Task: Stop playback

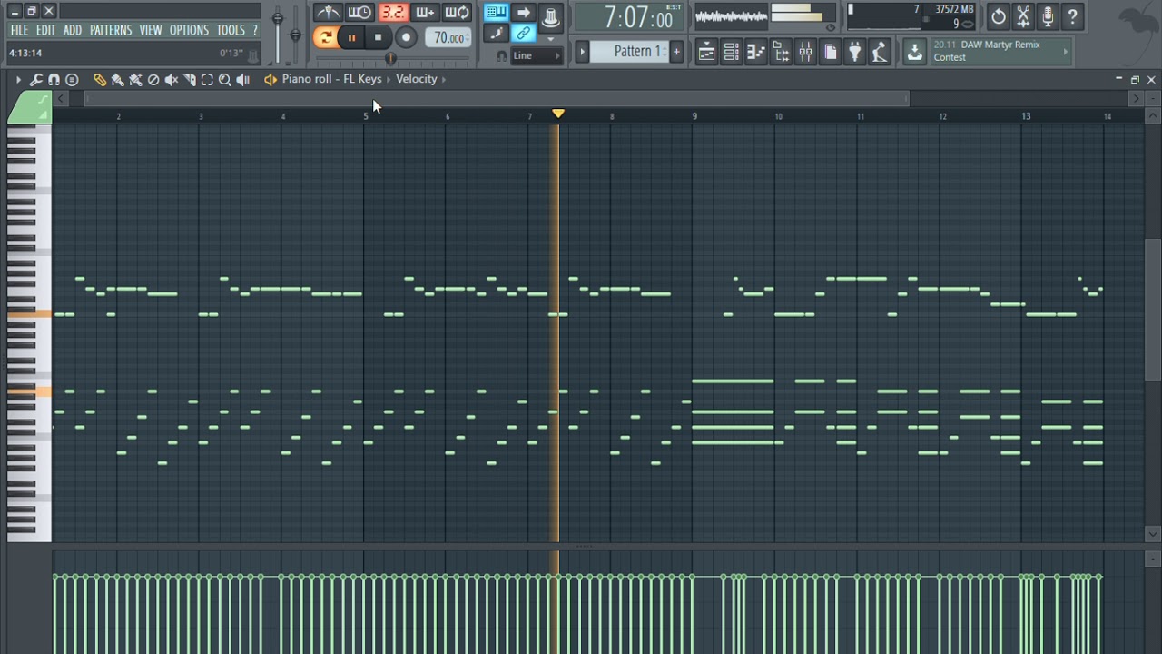Action: tap(378, 37)
